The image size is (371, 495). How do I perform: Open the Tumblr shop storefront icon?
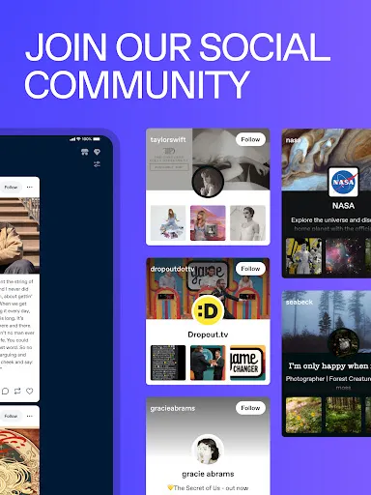coord(85,152)
